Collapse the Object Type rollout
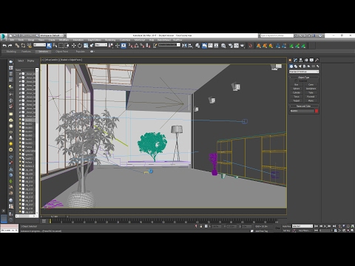The width and height of the screenshot is (355, 266). (x=304, y=78)
